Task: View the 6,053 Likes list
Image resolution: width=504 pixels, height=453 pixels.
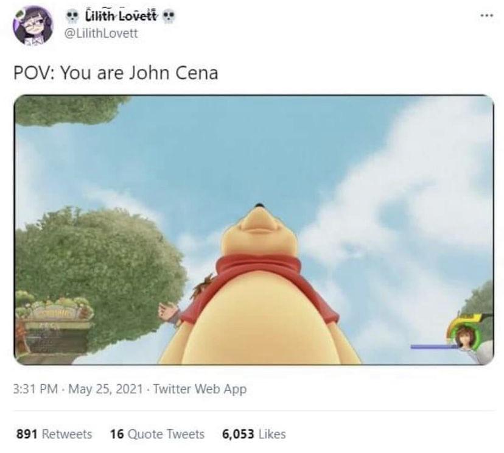Action: (254, 434)
